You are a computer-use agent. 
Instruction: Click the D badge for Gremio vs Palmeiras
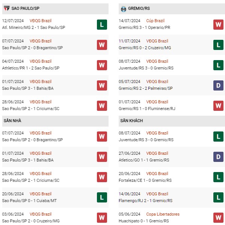point(218,85)
